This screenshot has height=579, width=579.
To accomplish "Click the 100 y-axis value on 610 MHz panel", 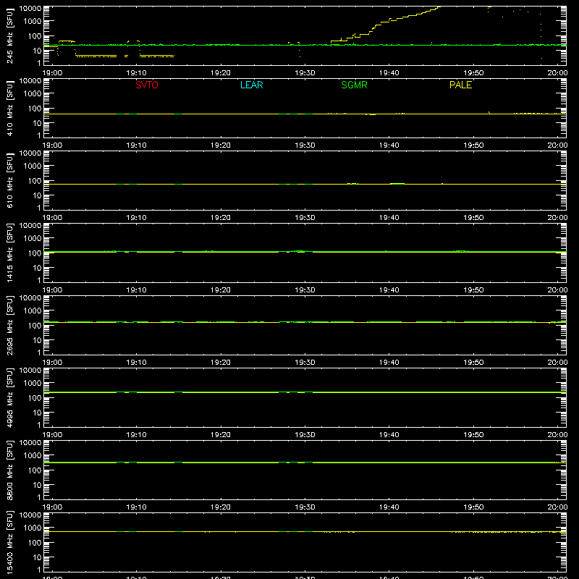I will pos(35,181).
